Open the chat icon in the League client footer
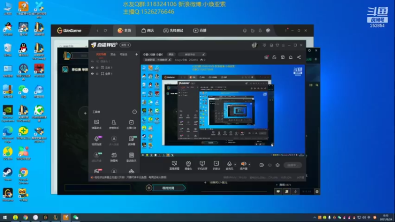The width and height of the screenshot is (395, 222). [278, 191]
